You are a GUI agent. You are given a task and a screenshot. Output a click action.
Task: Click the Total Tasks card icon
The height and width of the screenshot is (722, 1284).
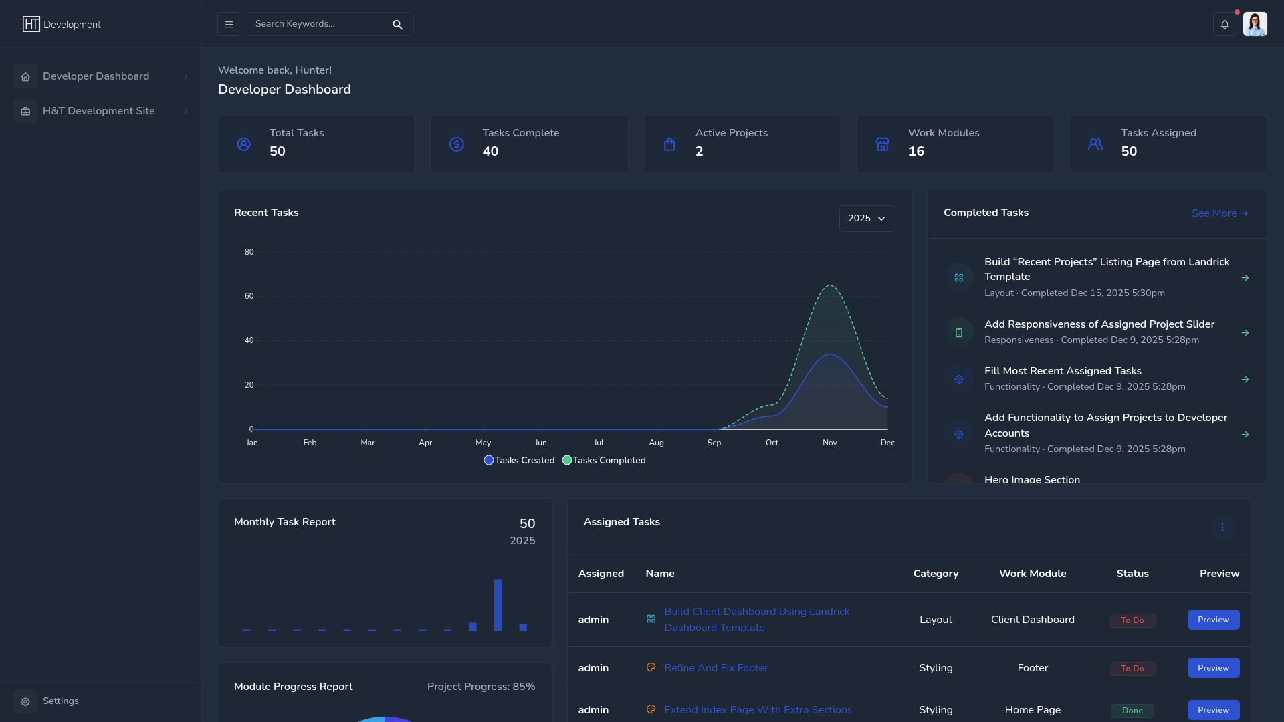pyautogui.click(x=244, y=144)
